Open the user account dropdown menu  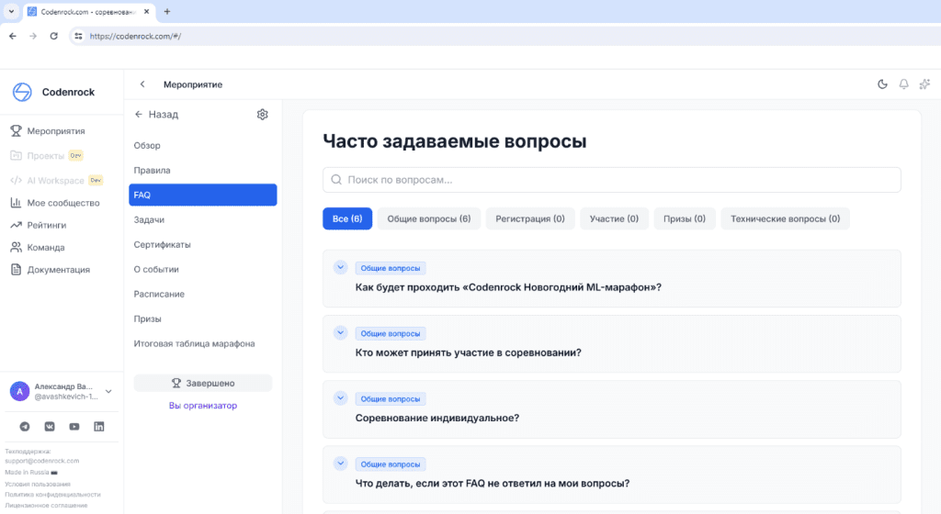pyautogui.click(x=108, y=391)
